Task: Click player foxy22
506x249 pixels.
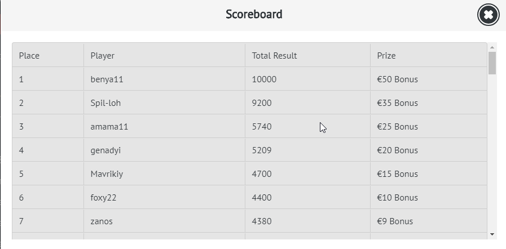Action: click(103, 198)
